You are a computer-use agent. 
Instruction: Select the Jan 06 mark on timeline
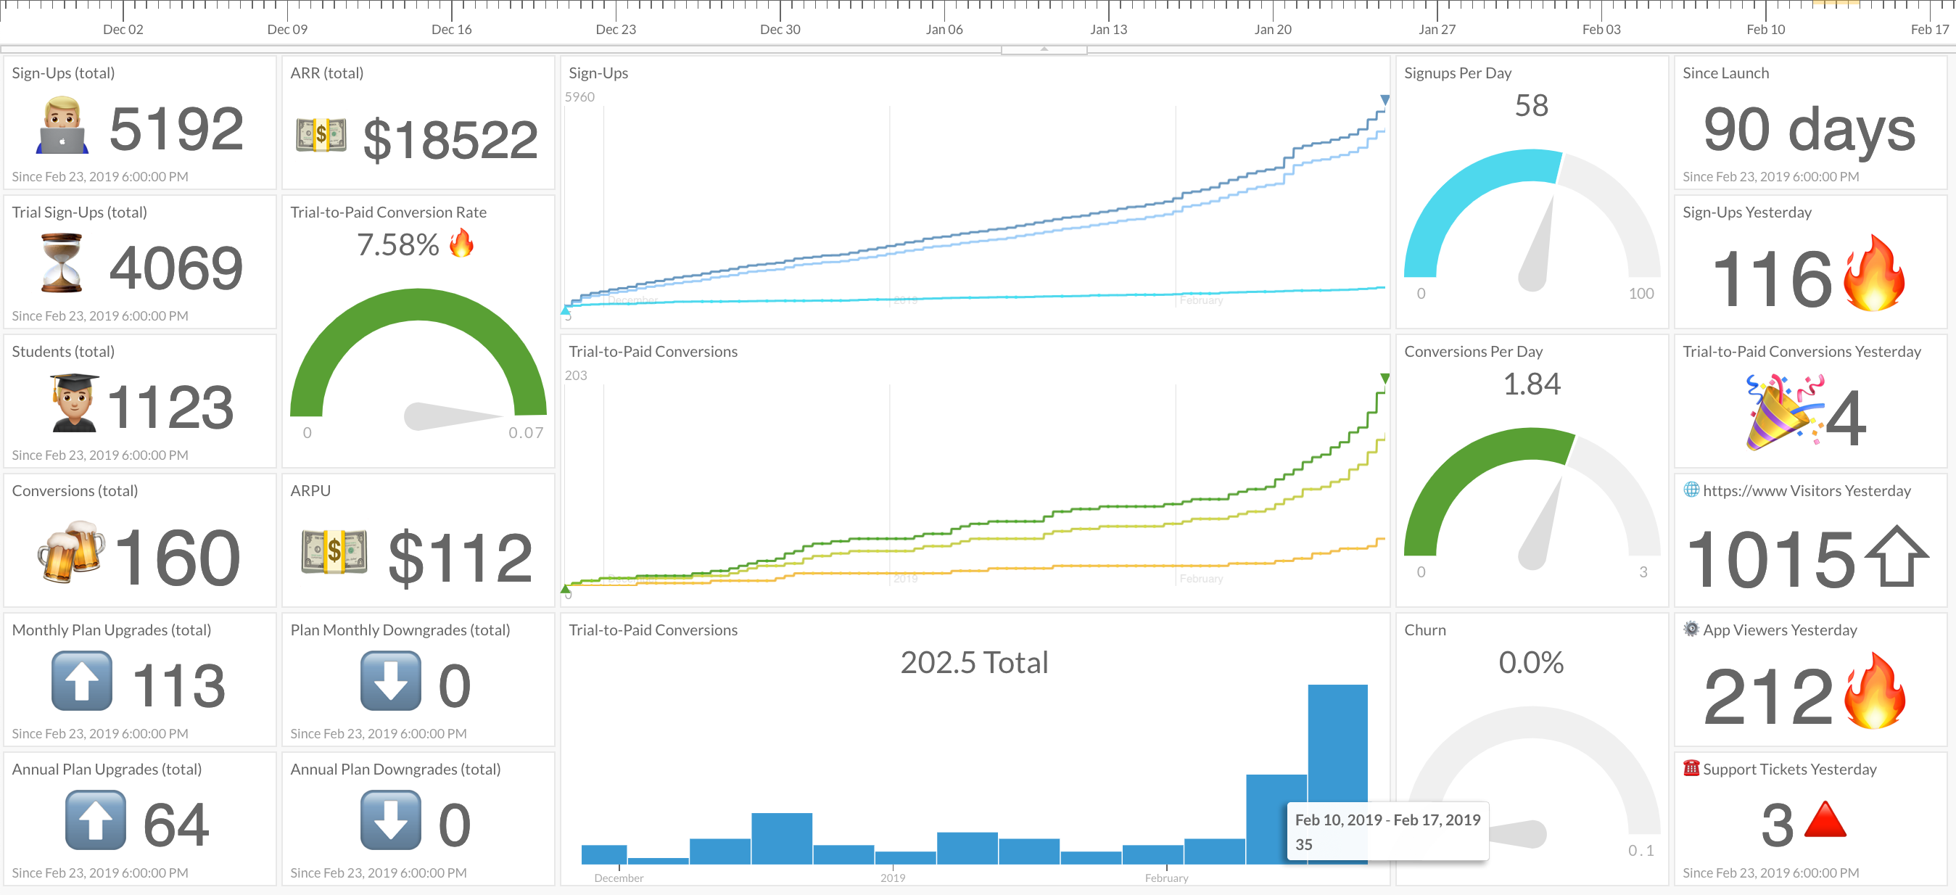point(944,29)
